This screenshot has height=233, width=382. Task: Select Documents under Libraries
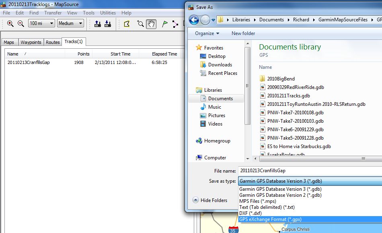(217, 99)
